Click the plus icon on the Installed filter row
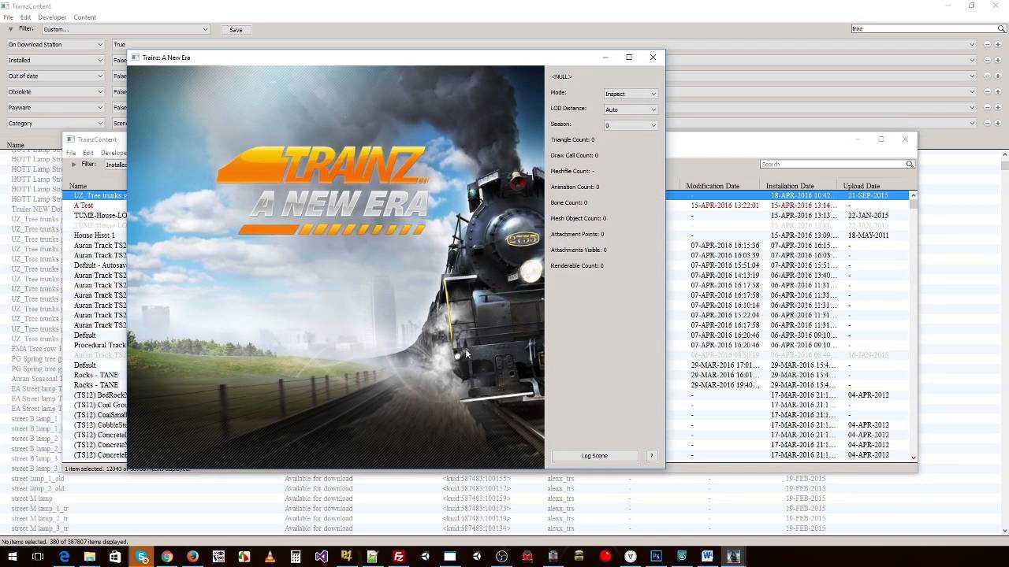1009x567 pixels. [998, 61]
